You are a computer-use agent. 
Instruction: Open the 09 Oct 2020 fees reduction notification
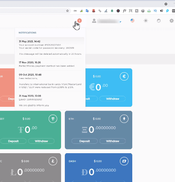pyautogui.click(x=50, y=81)
